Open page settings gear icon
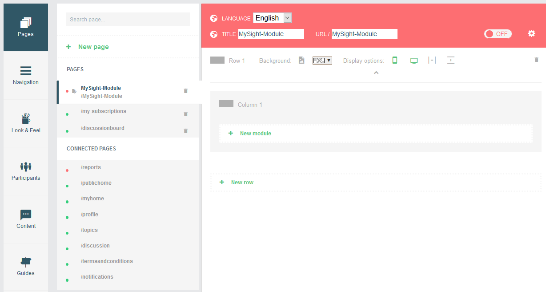 [531, 33]
